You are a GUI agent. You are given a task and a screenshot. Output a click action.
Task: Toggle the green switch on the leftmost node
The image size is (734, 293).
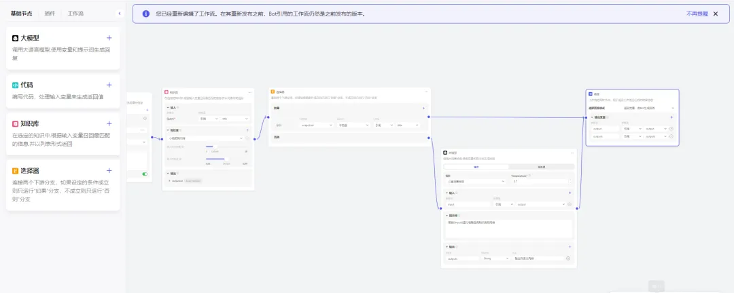[145, 174]
